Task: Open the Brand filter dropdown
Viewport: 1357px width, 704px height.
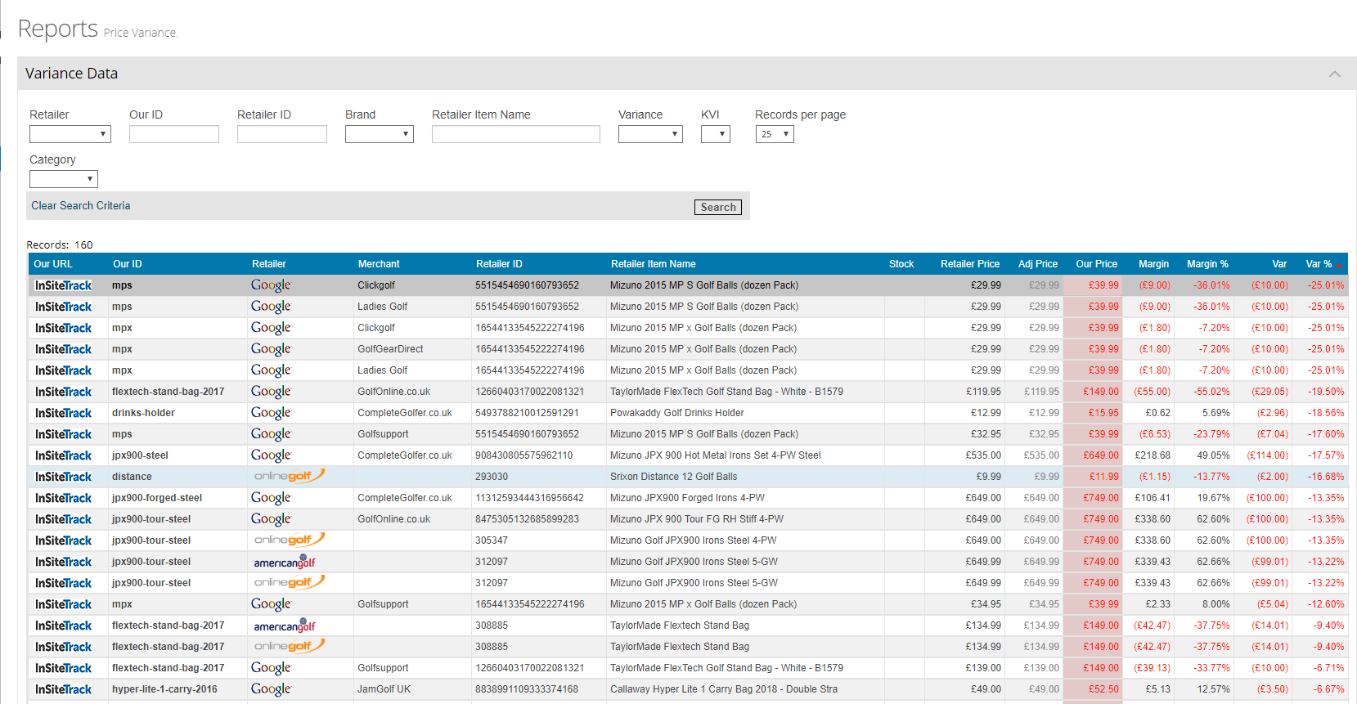Action: [380, 134]
